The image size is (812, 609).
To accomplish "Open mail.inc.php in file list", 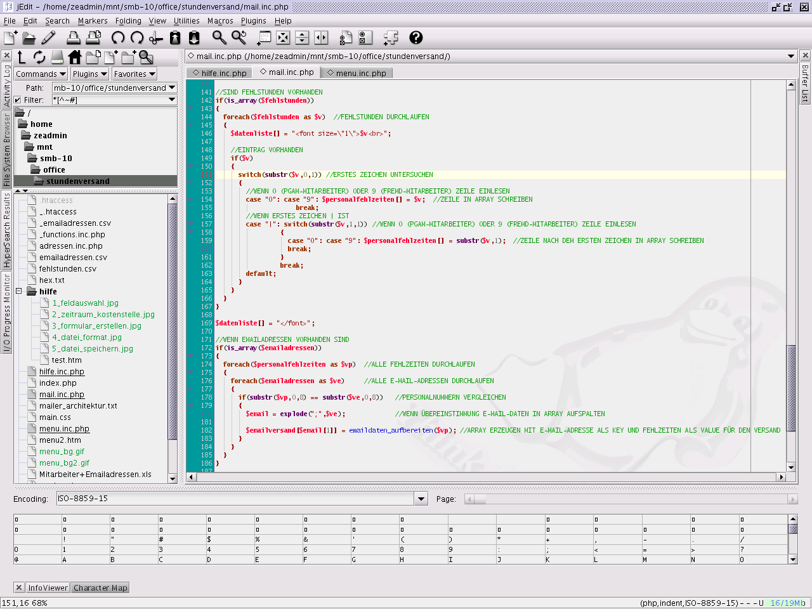I will coord(62,395).
